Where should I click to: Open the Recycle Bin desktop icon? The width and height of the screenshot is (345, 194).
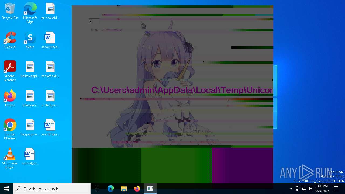[x=10, y=11]
